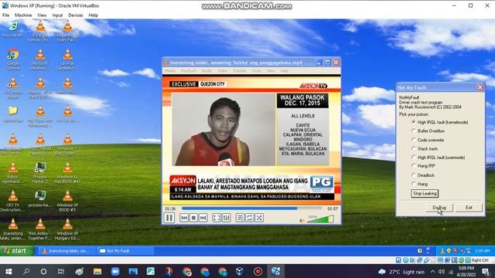495x278 pixels.
Task: Select High IRQL fault (usermode) option
Action: point(439,158)
